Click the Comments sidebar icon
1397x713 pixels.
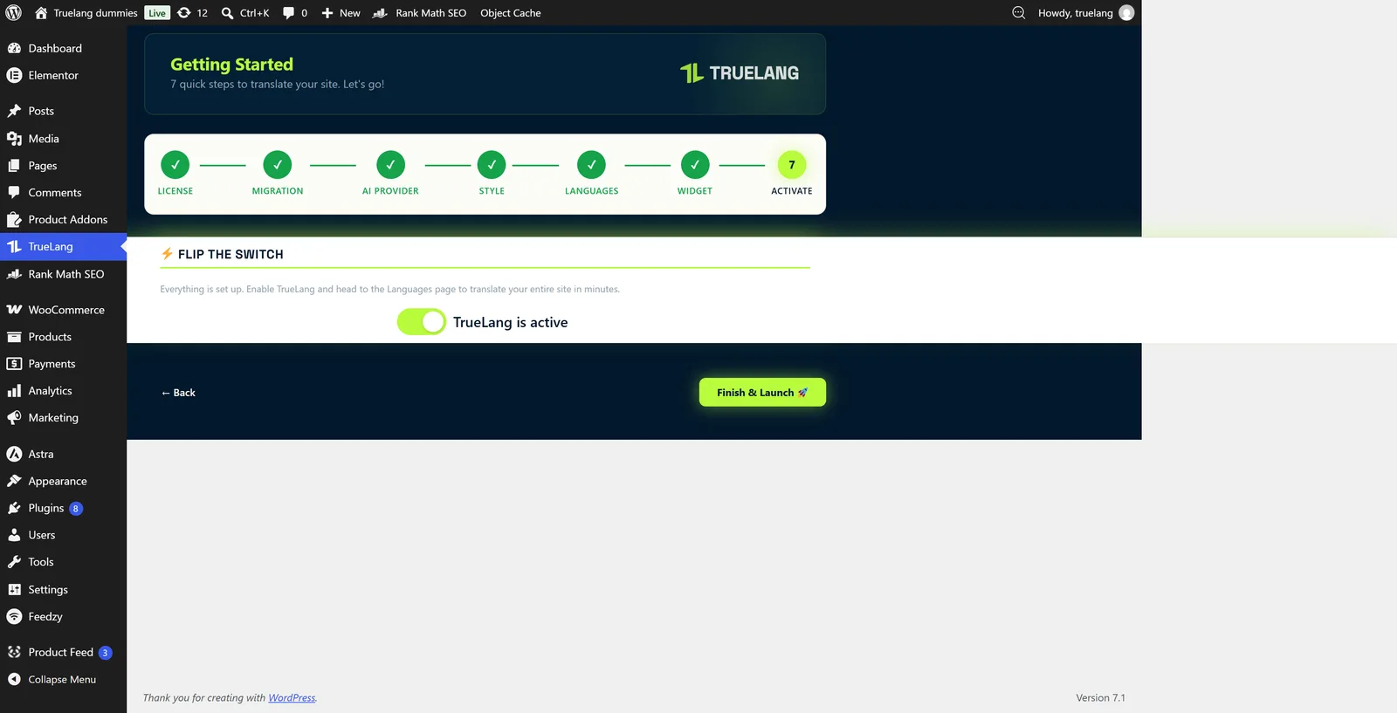(14, 192)
